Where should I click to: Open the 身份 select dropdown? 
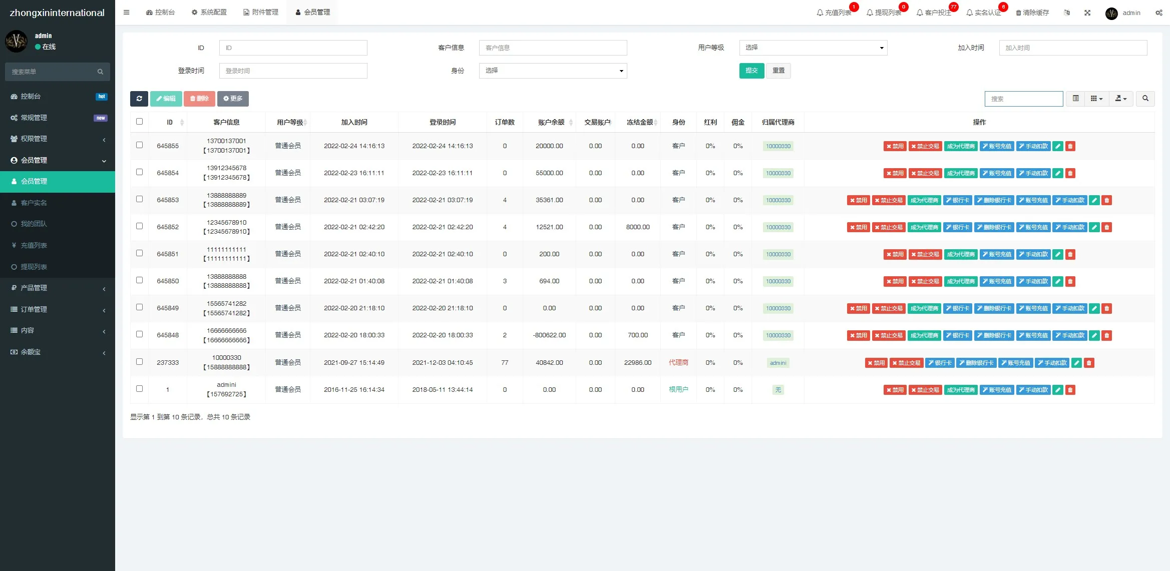coord(553,71)
